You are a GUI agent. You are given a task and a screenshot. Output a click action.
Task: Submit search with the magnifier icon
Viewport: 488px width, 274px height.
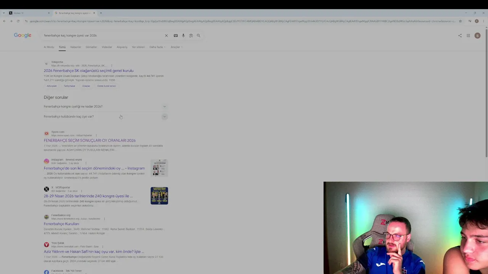[199, 35]
